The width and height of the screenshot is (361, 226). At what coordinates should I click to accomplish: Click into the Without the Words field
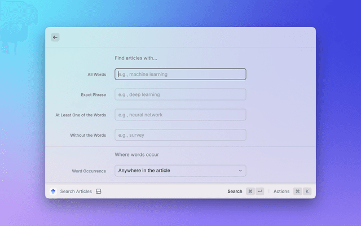(x=180, y=135)
